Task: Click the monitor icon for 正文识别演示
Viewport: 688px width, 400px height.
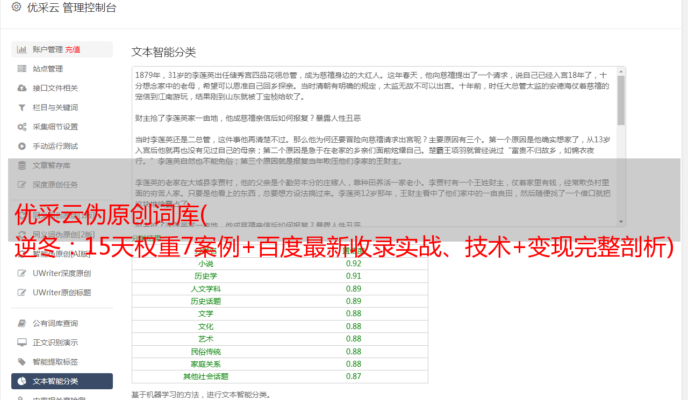Action: [x=22, y=343]
